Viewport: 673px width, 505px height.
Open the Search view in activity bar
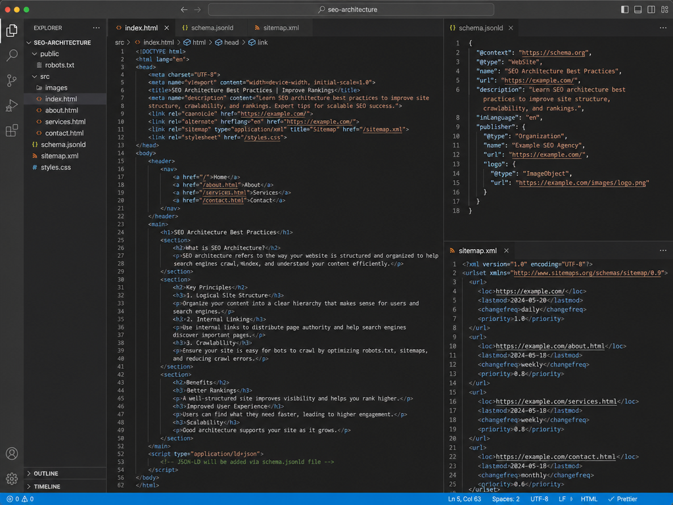12,55
